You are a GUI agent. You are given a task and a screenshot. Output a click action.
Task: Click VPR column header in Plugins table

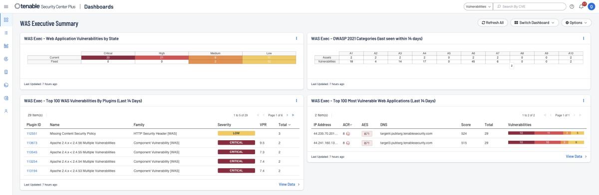[264, 124]
